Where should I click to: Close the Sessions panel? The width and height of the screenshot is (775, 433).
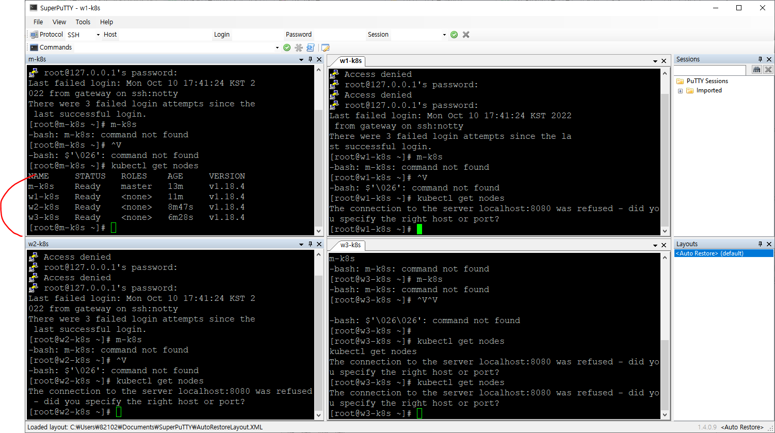point(769,59)
